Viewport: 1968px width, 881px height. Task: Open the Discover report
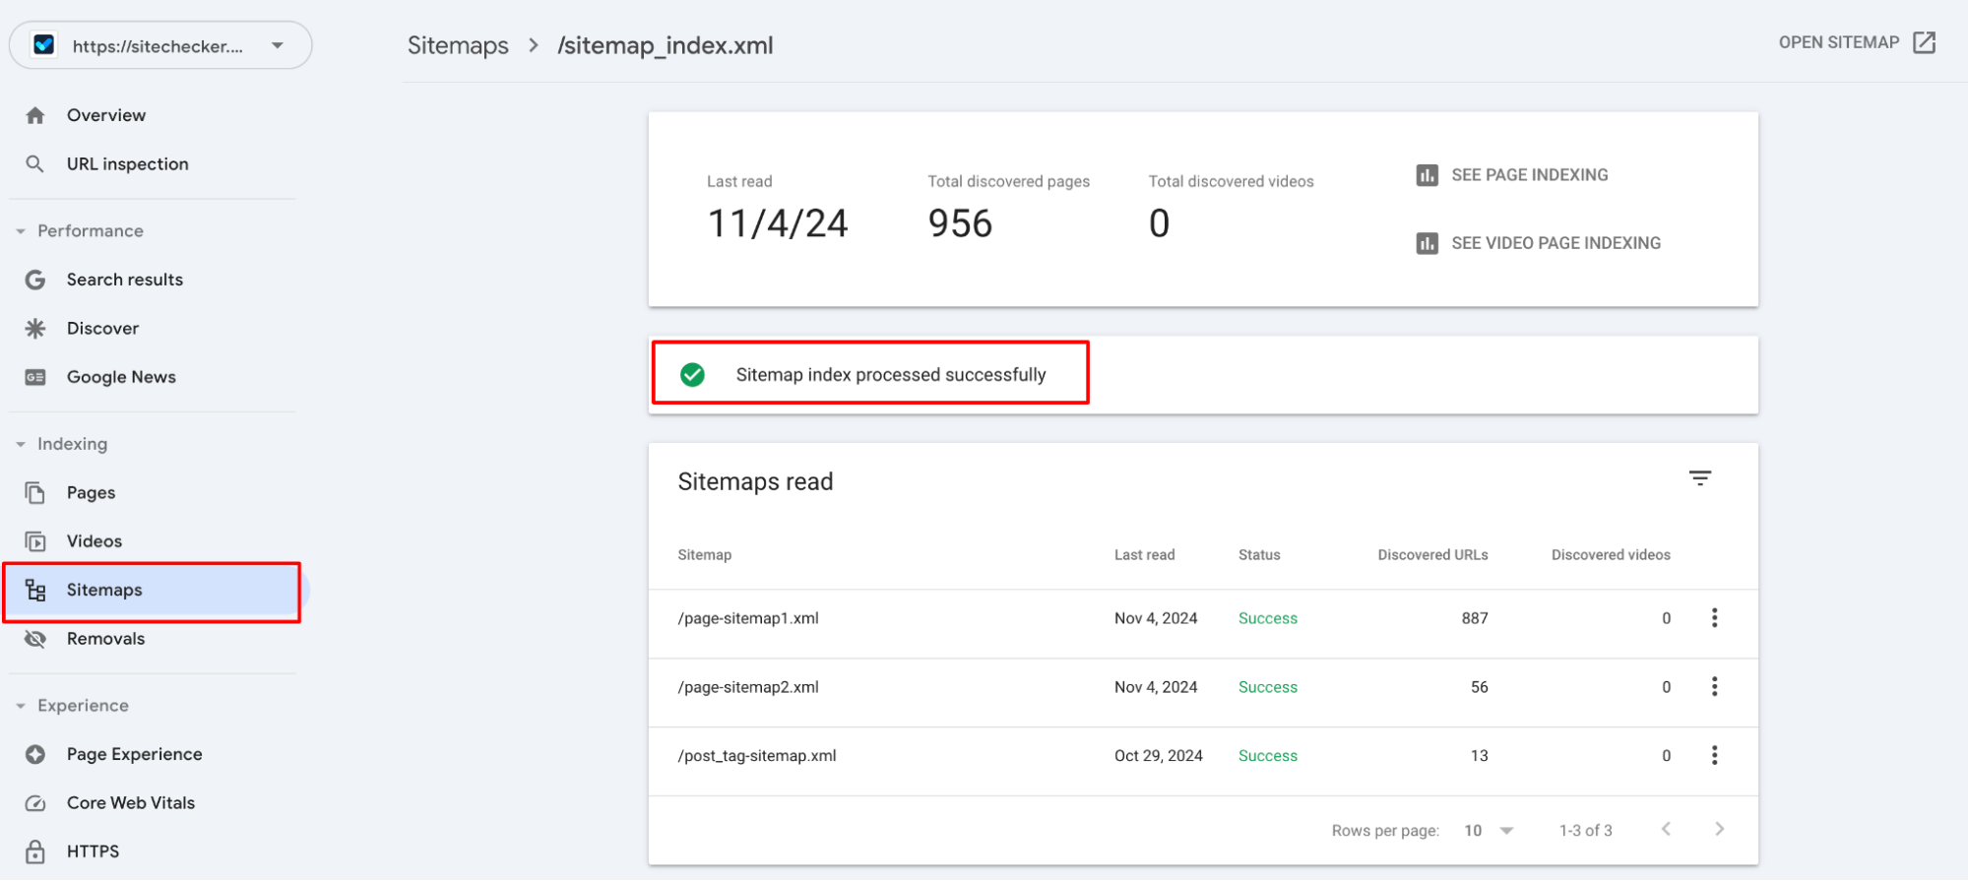point(102,328)
